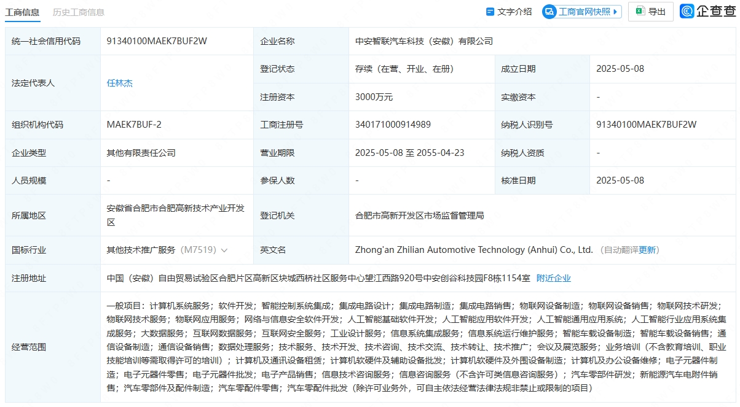The width and height of the screenshot is (740, 407).
Task: Click the 工商注册号 value 340171000914989
Action: point(393,125)
